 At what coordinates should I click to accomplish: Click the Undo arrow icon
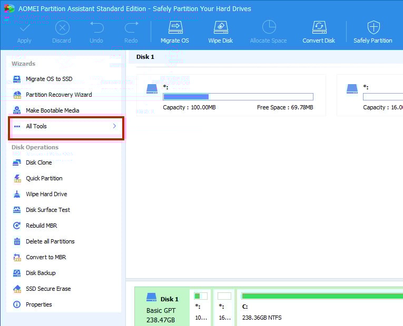(96, 27)
